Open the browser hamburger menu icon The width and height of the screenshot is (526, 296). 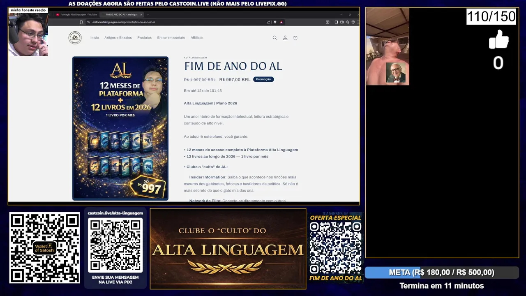click(358, 22)
